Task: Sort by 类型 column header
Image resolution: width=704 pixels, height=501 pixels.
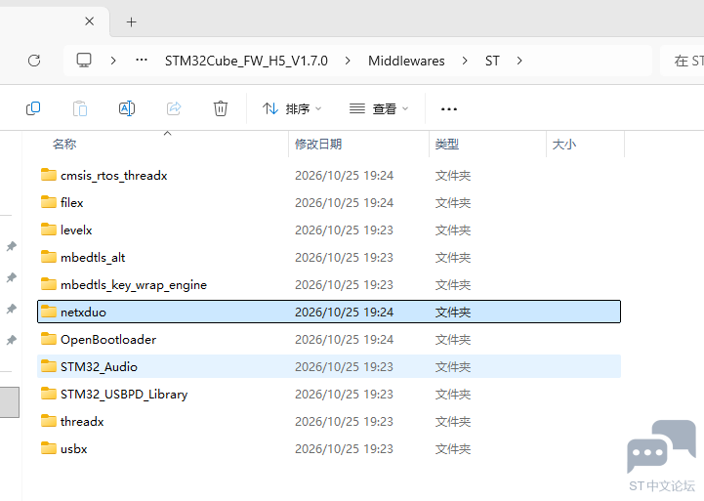Action: pyautogui.click(x=447, y=145)
